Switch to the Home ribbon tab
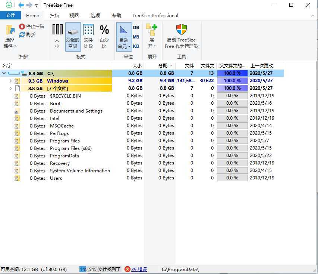The height and width of the screenshot is (274, 318). coord(32,16)
